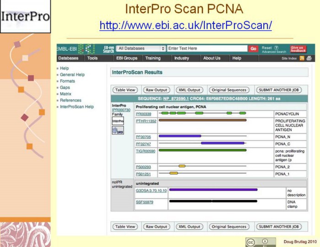
Task: Click the top Raw Output button
Action: (x=156, y=90)
